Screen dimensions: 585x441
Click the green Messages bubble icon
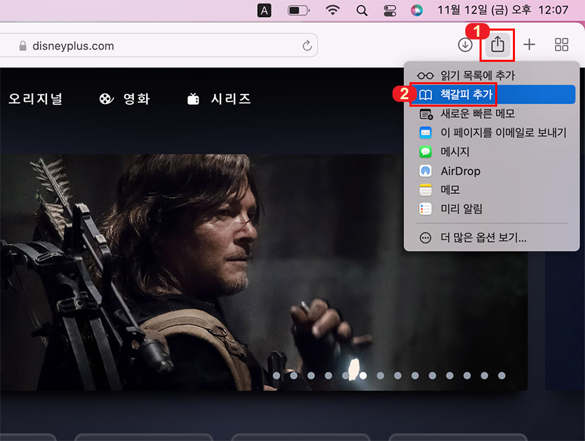(x=425, y=152)
